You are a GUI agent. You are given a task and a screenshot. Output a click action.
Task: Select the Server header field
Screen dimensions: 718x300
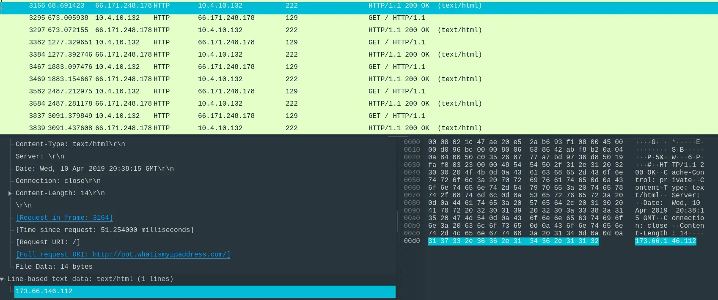40,156
